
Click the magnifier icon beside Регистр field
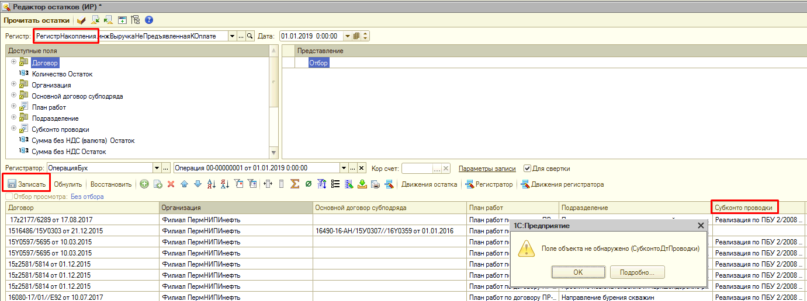point(250,36)
